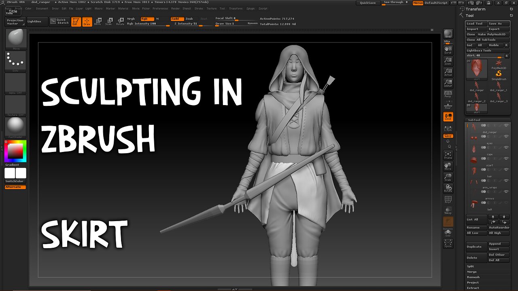This screenshot has width=518, height=291.
Task: Set canvas to Actual size
Action: (448, 72)
